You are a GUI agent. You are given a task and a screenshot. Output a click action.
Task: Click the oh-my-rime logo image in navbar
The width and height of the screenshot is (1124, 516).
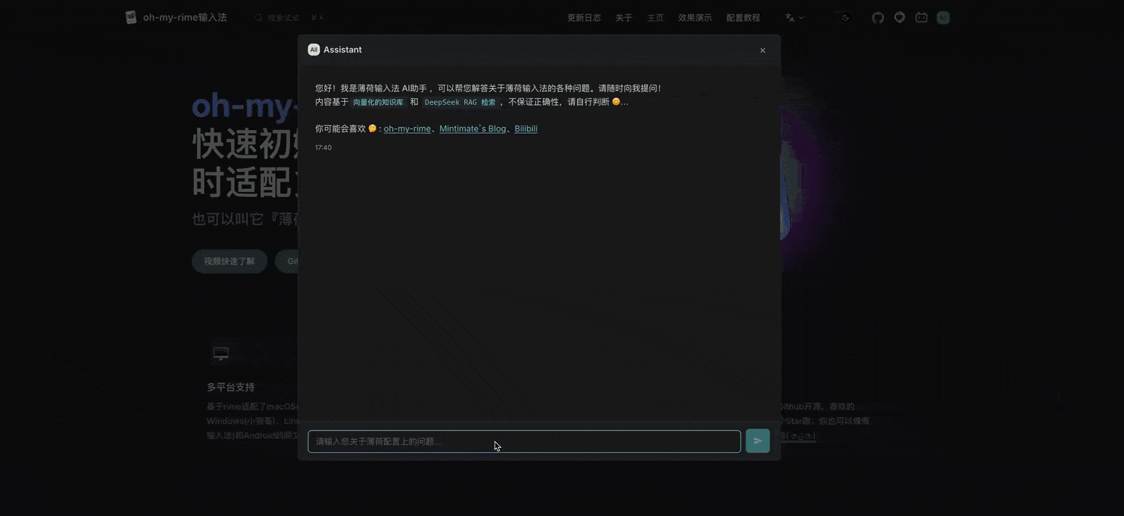click(131, 17)
